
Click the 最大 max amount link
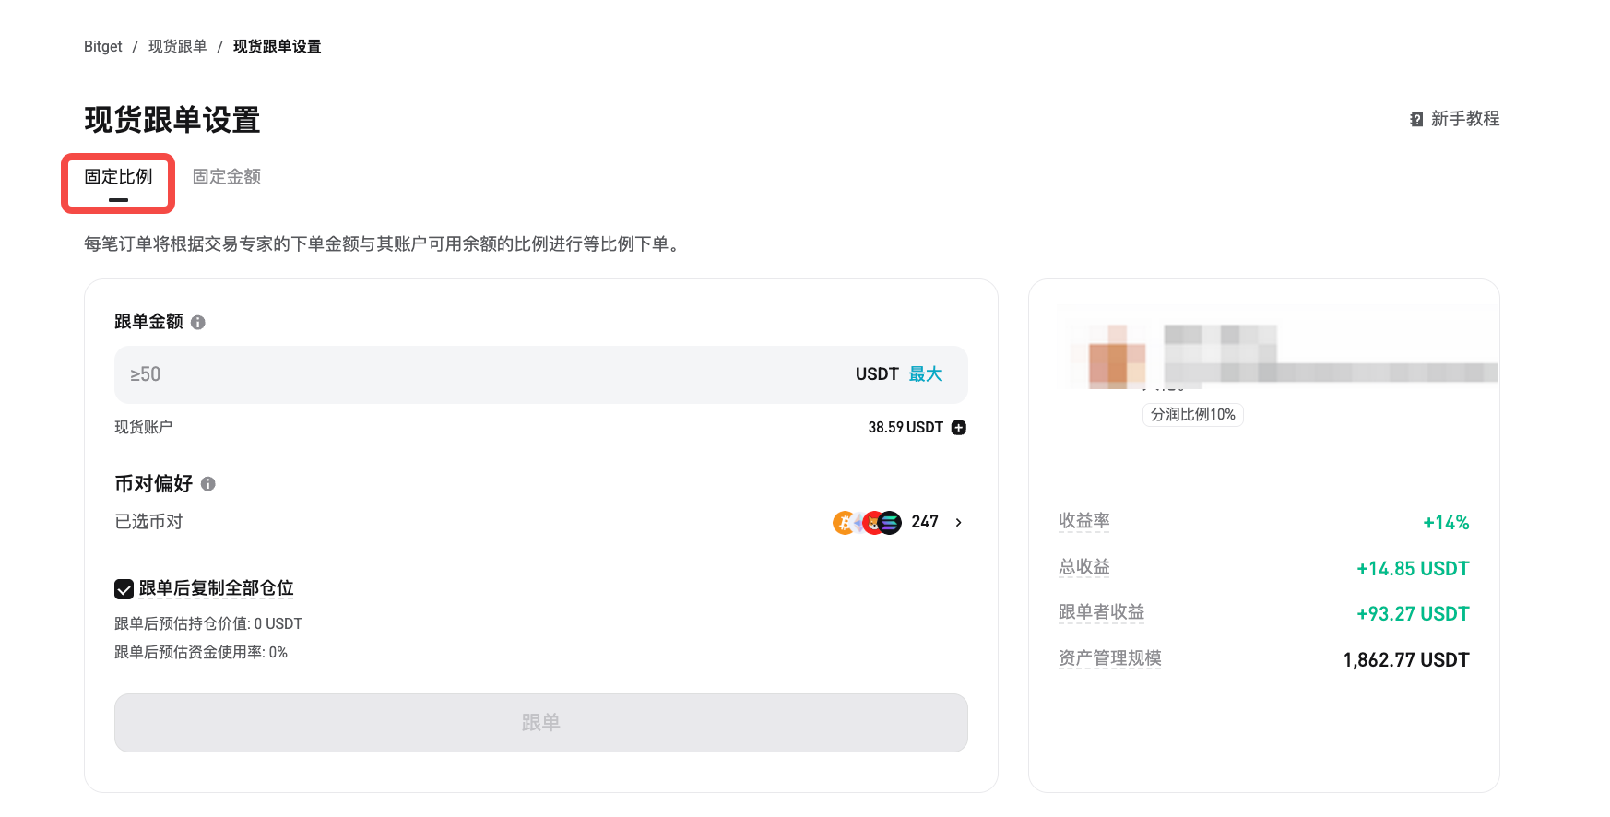(x=925, y=373)
